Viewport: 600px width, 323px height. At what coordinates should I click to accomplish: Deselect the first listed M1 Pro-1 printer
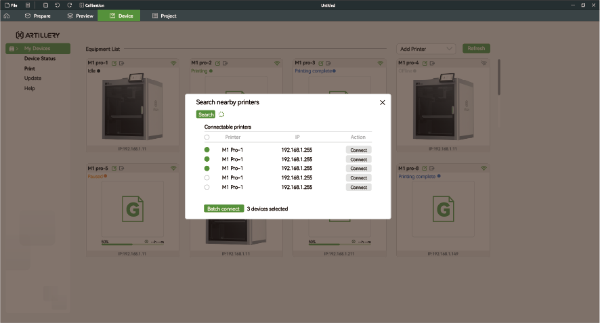(x=207, y=150)
